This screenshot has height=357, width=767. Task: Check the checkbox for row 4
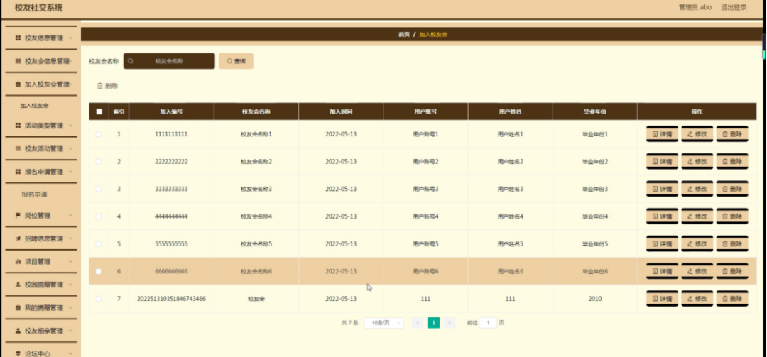tap(99, 216)
